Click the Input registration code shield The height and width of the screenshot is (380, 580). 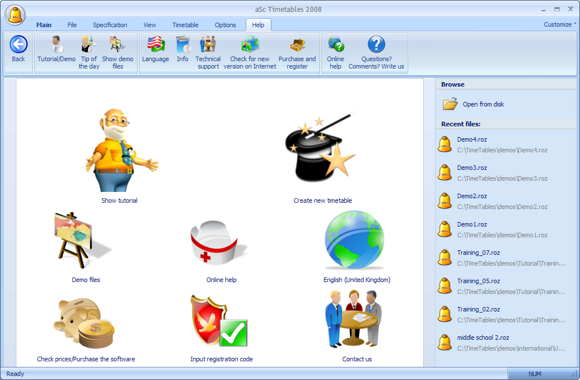219,322
